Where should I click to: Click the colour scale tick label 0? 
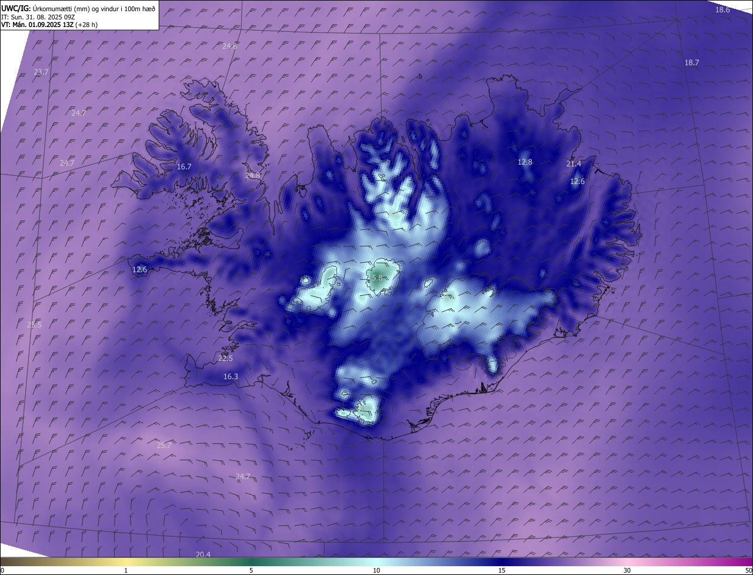(2, 570)
